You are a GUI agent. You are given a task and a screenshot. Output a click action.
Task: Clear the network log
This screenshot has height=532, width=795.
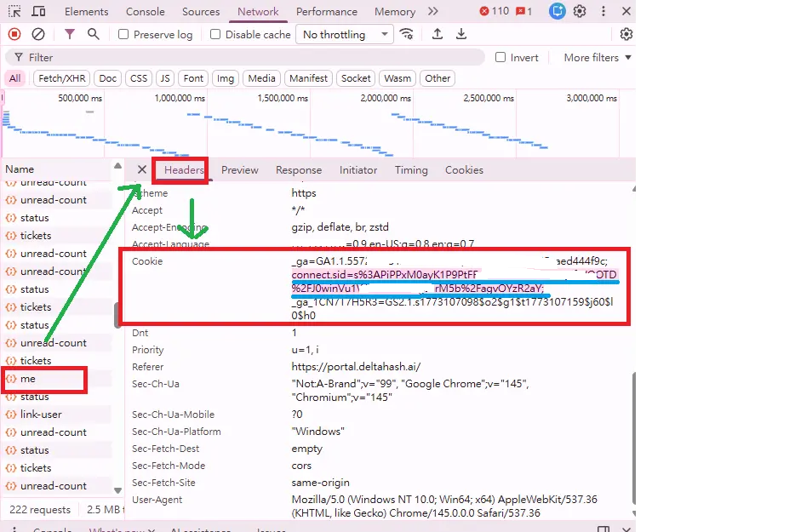coord(38,34)
